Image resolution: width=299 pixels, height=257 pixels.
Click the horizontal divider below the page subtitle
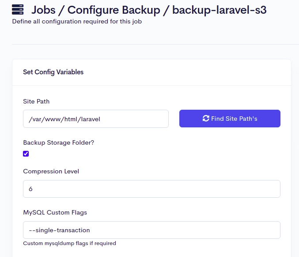[155, 44]
